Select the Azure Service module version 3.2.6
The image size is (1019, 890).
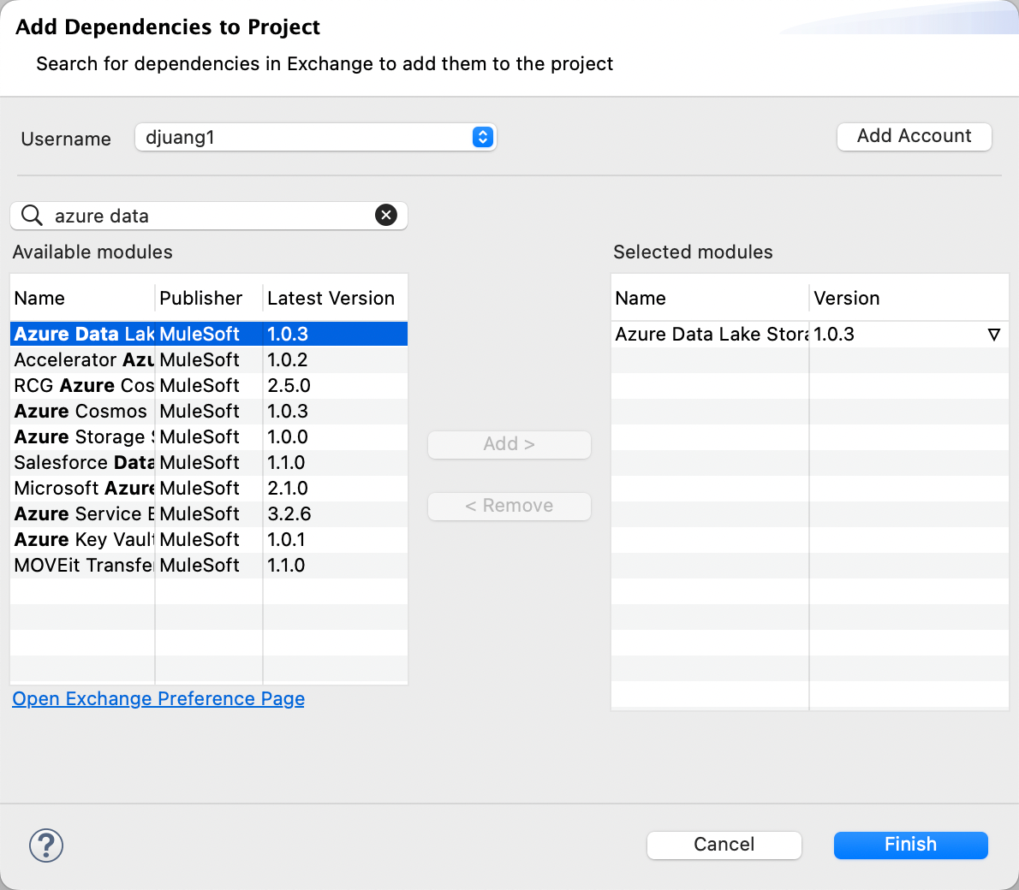tap(289, 514)
